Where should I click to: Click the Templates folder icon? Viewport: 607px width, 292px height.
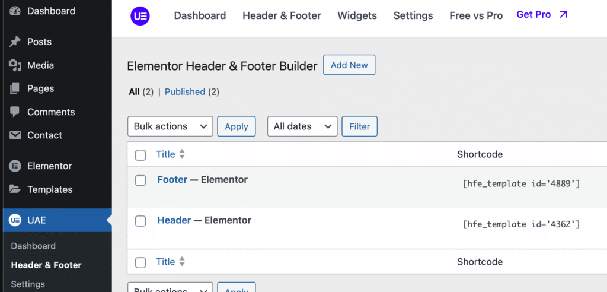pos(15,190)
